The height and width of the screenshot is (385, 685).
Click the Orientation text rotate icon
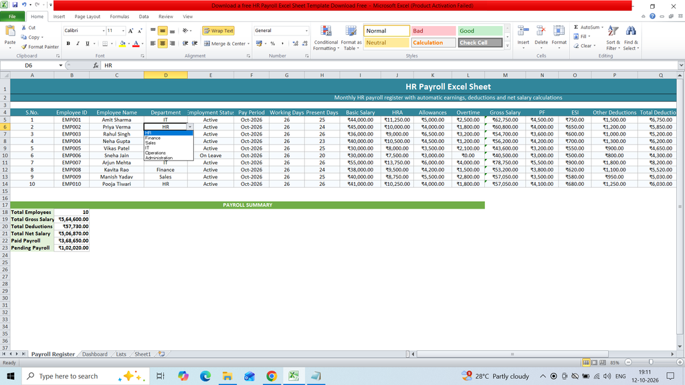[186, 31]
